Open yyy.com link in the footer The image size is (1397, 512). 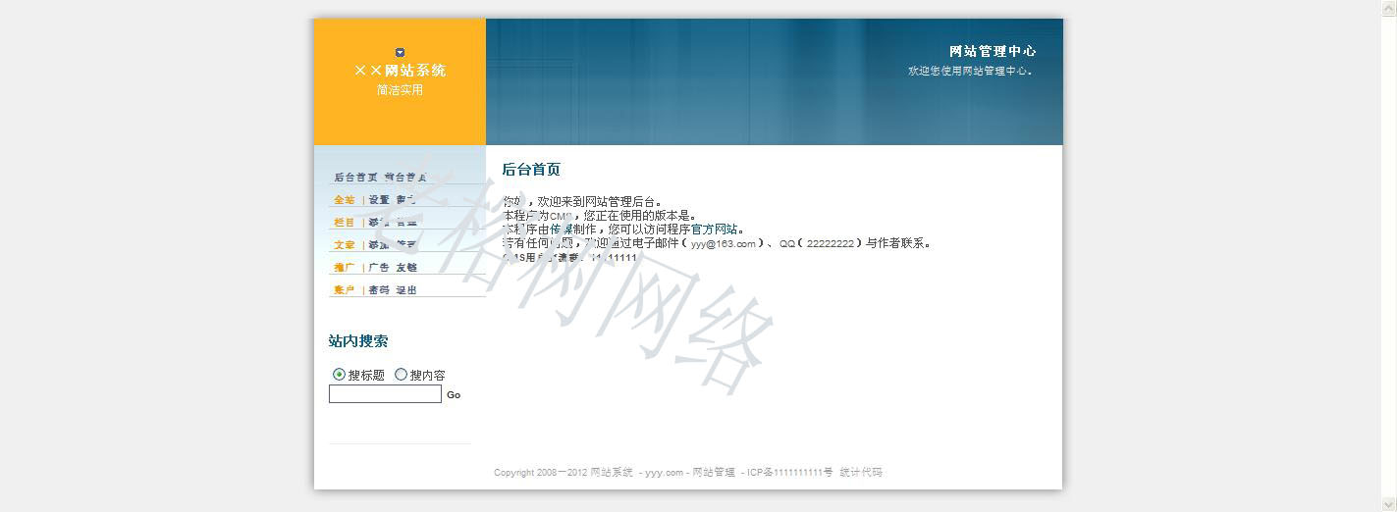pyautogui.click(x=664, y=473)
